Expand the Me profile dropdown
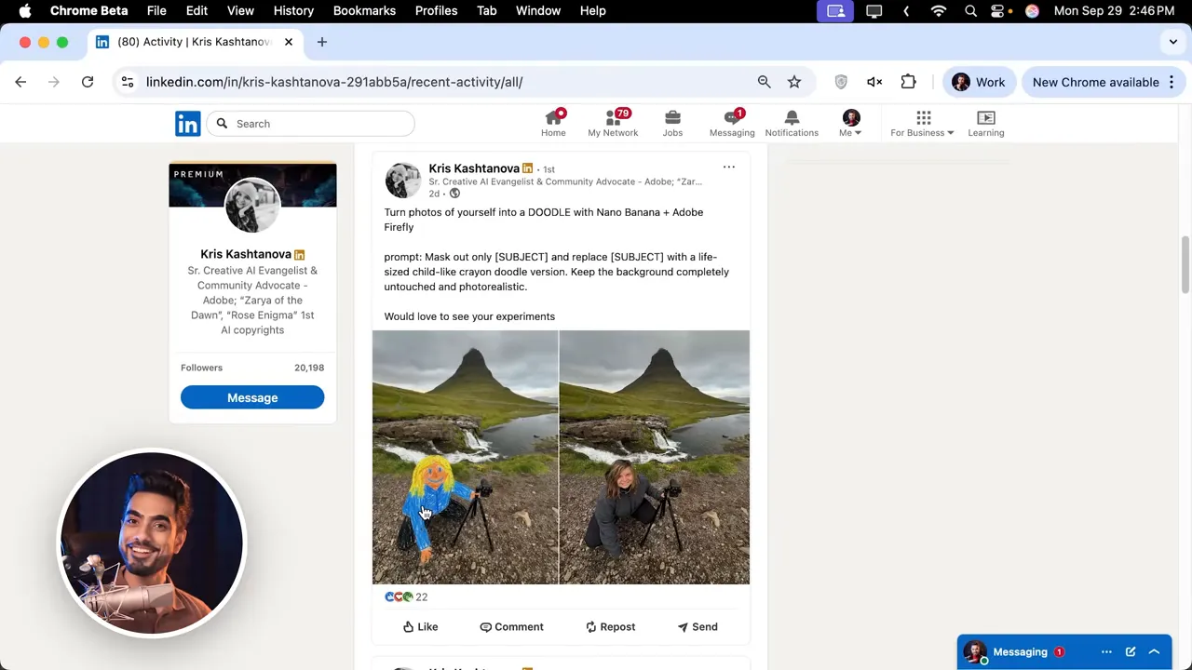 (x=851, y=123)
